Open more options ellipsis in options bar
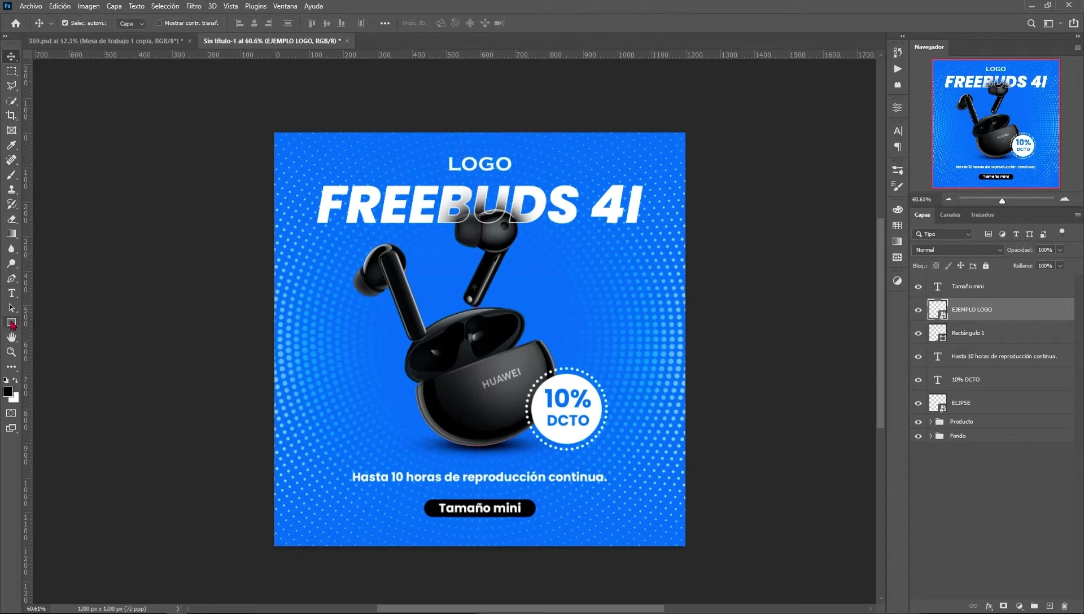The width and height of the screenshot is (1084, 614). [x=384, y=23]
